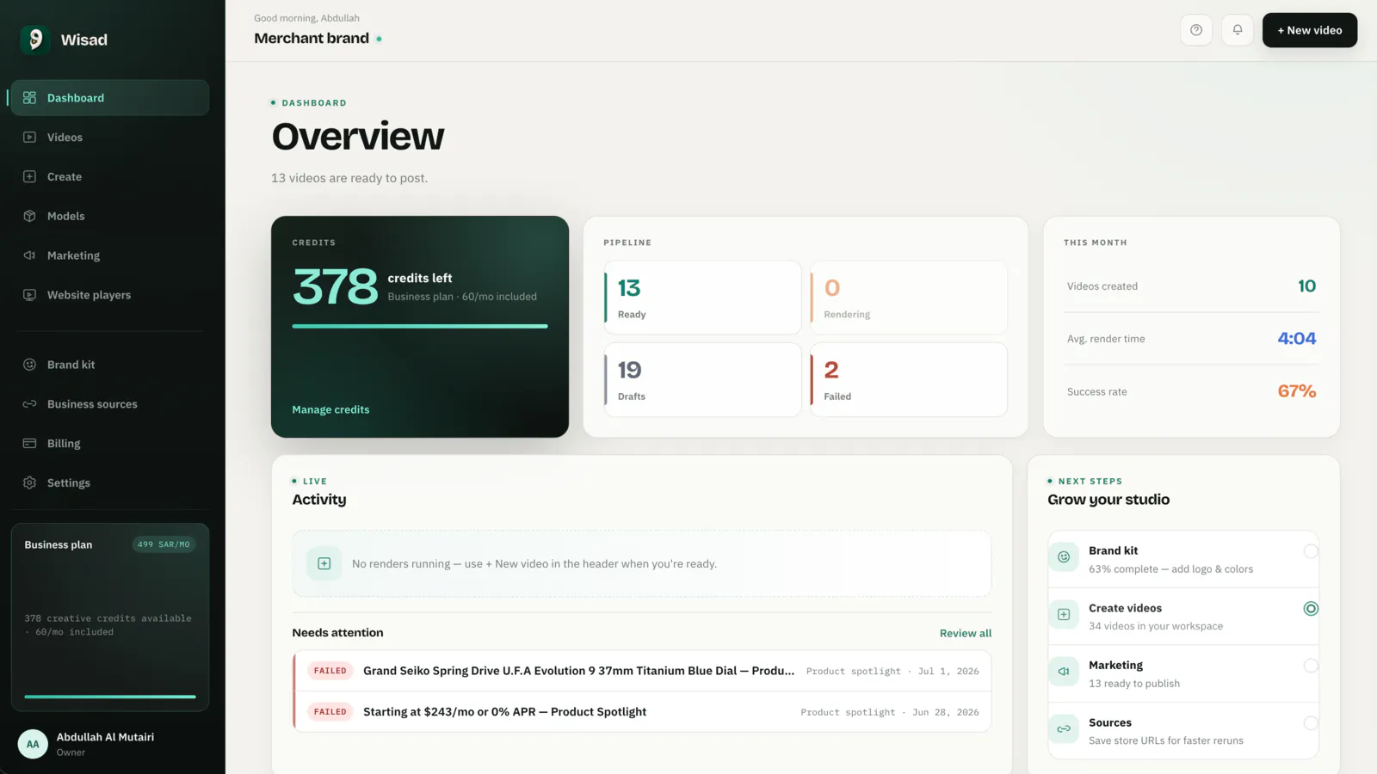
Task: Open the Drafts pipeline card showing 19
Action: (x=702, y=380)
